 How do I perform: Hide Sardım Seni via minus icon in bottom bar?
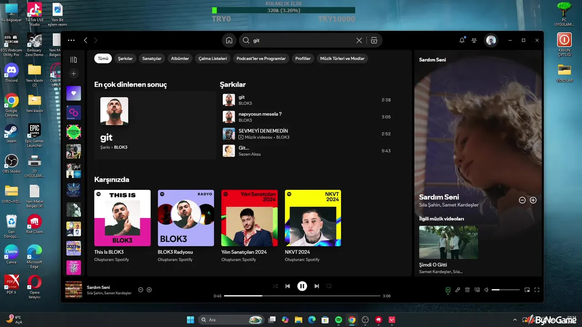click(140, 290)
